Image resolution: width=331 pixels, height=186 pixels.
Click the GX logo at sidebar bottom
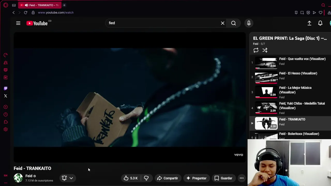pos(5,175)
